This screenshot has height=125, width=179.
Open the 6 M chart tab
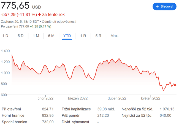click(x=51, y=36)
